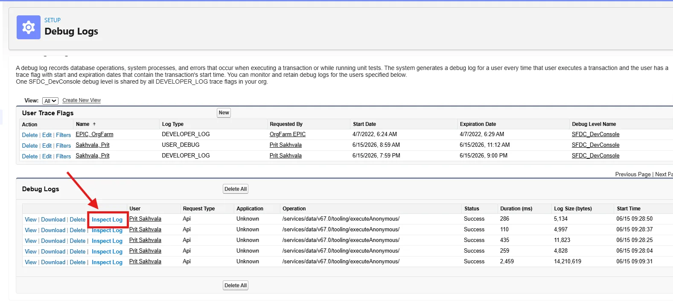673x303 pixels.
Task: Click the SETUP breadcrumb label
Action: pyautogui.click(x=52, y=20)
